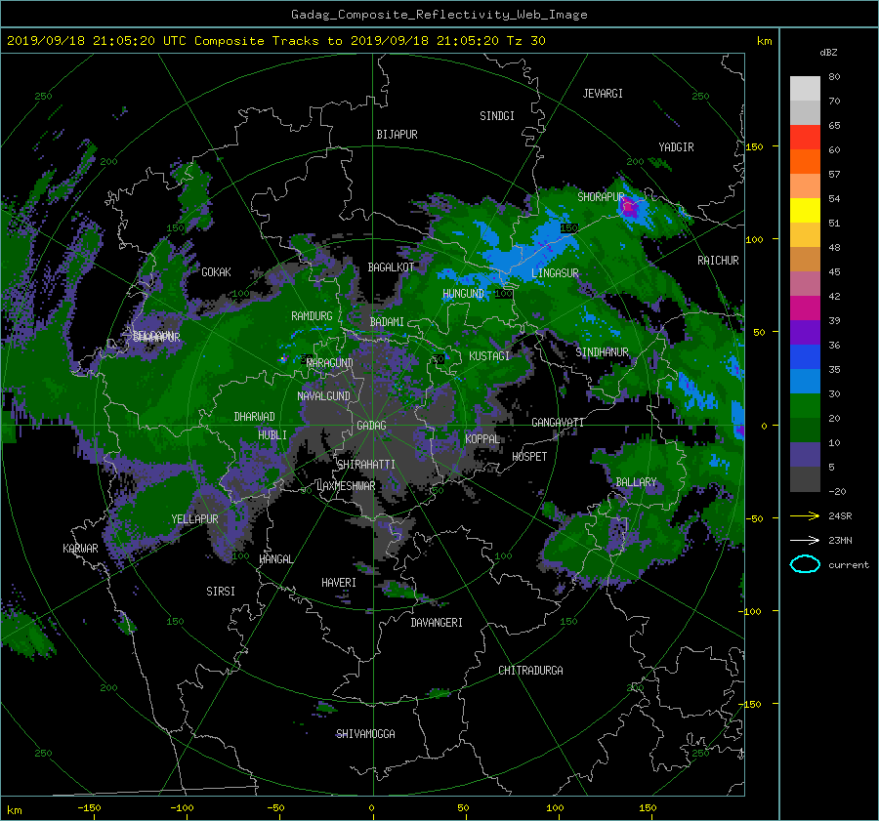Click the LINGASUR city label
The width and height of the screenshot is (879, 821).
pyautogui.click(x=555, y=273)
